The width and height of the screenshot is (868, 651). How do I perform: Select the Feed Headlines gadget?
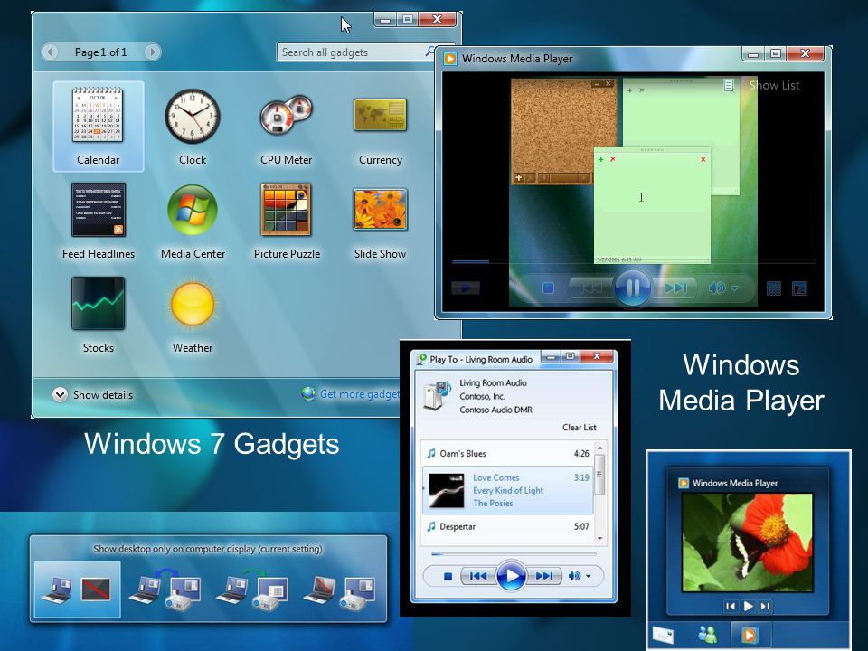click(98, 221)
